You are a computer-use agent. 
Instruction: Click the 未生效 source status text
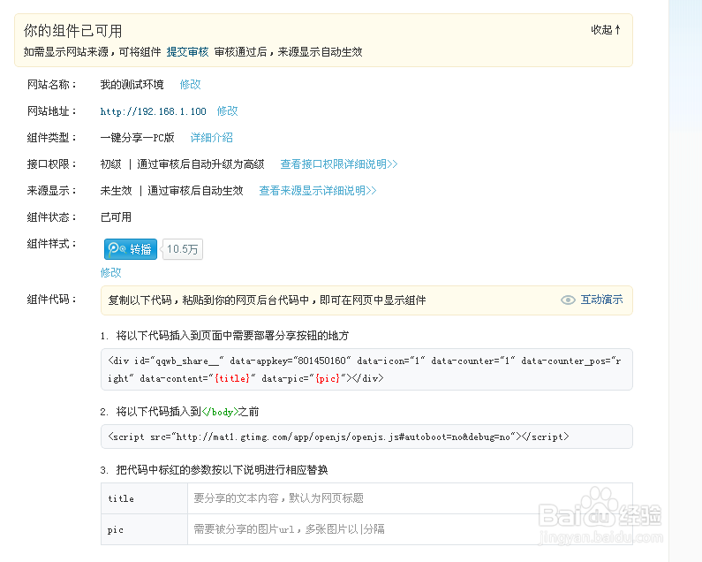pos(117,191)
